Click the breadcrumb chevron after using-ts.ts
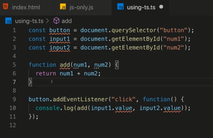 coord(47,21)
